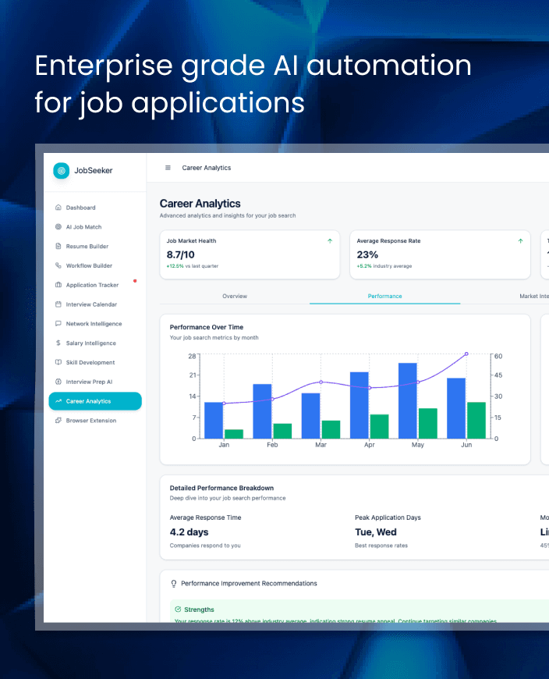549x679 pixels.
Task: Click the Jun point on purple line
Action: click(x=466, y=354)
